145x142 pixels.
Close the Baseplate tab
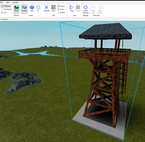(x=10, y=19)
